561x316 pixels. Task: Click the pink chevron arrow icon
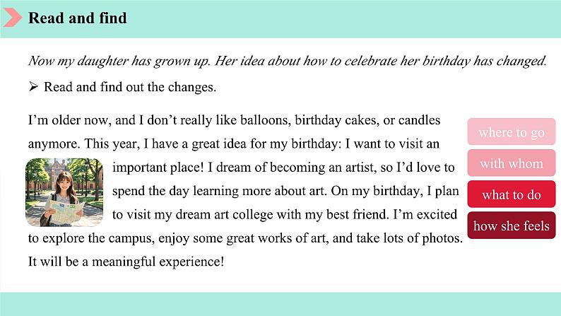coord(13,17)
